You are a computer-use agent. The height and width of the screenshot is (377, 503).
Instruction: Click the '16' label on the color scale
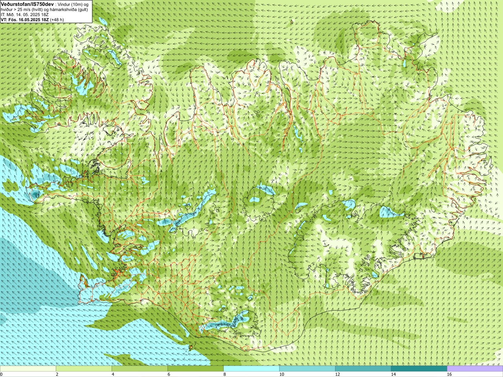point(450,374)
